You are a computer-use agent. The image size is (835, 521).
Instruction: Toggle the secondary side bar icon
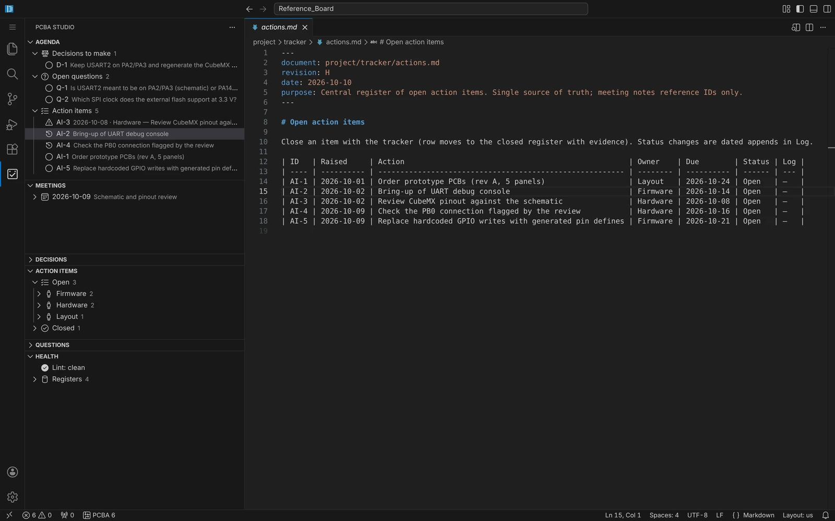tap(827, 9)
